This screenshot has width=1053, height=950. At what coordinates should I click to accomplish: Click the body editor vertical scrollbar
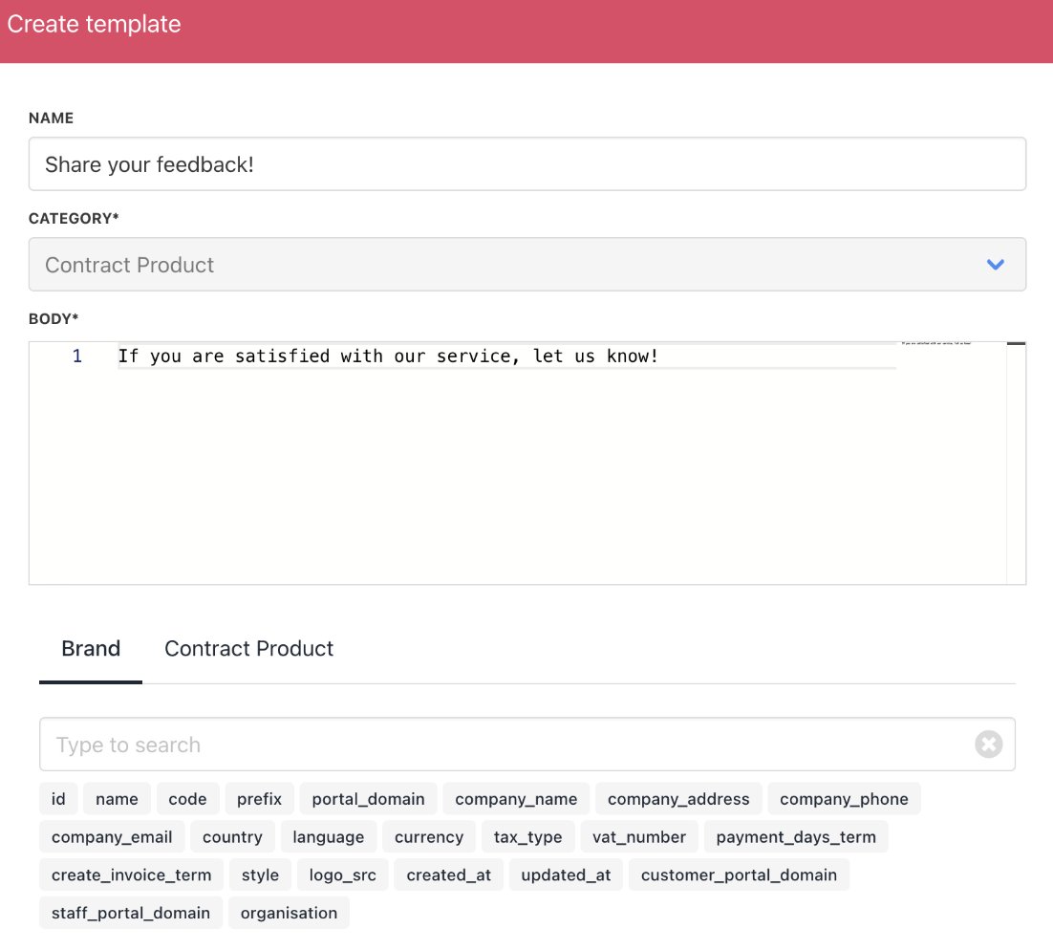(x=1016, y=463)
